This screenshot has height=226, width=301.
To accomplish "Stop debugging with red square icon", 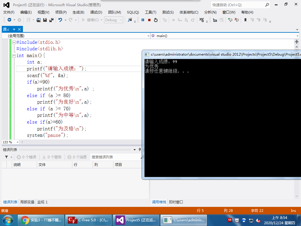I will (149, 20).
